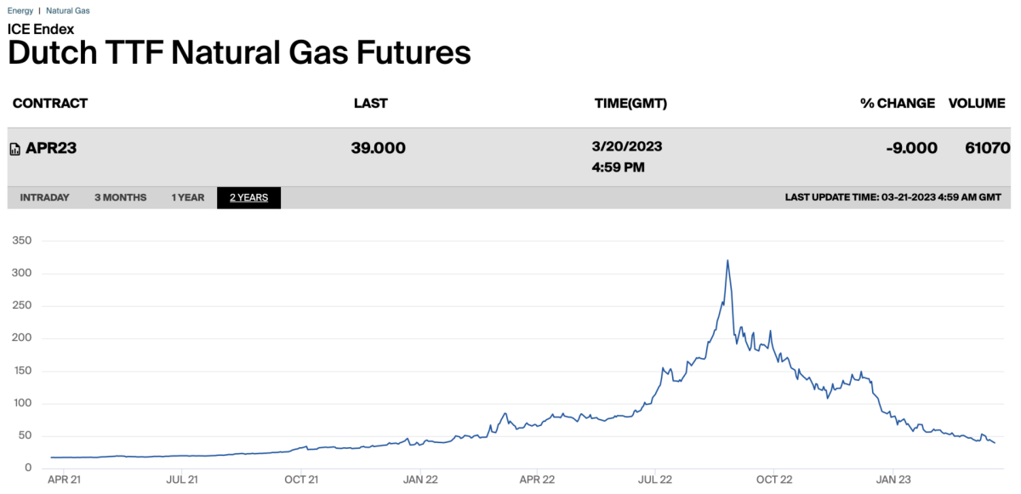Viewport: 1021px width, 494px height.
Task: Click the chart icon beside APR23
Action: coord(14,149)
